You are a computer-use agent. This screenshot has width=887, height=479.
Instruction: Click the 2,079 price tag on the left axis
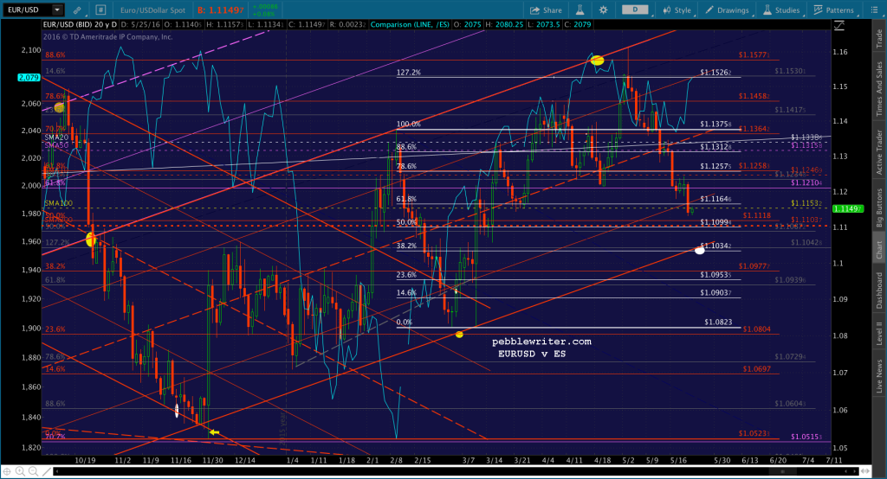tap(29, 78)
